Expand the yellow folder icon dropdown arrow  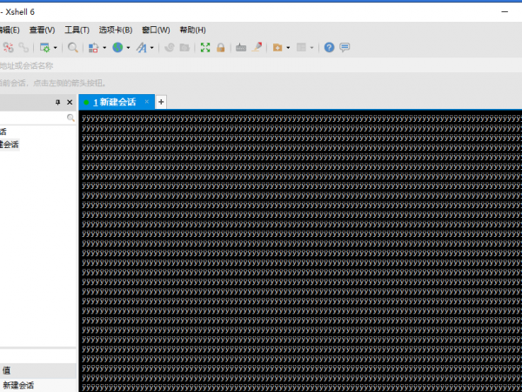coord(287,48)
